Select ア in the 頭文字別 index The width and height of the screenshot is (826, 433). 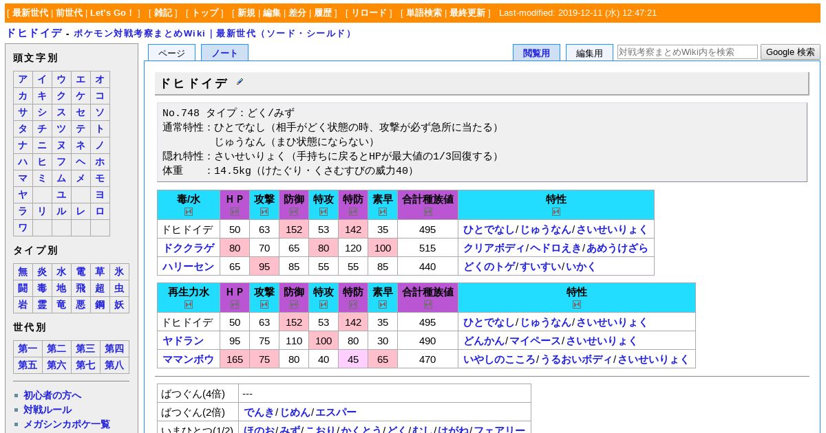(23, 79)
